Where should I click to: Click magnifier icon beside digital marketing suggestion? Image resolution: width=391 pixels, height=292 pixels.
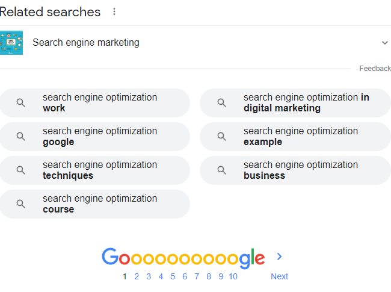(x=222, y=102)
